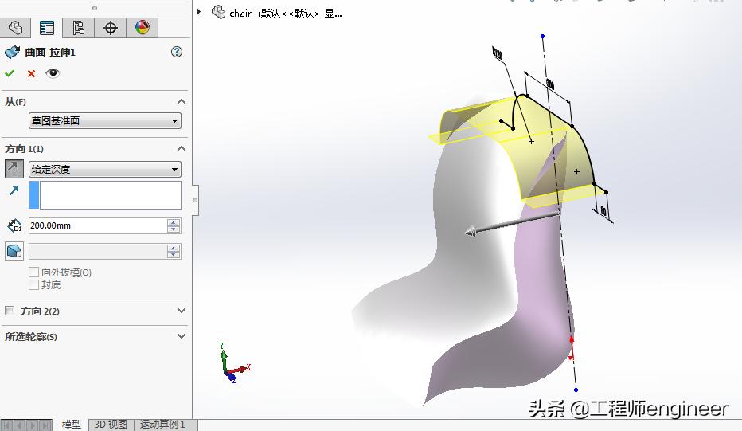Edit the 200.00mm depth field

97,226
